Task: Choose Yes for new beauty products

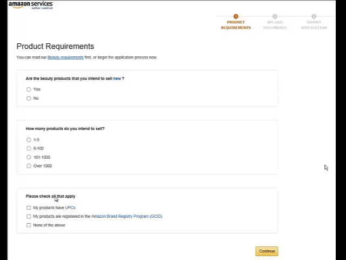Action: pyautogui.click(x=29, y=89)
